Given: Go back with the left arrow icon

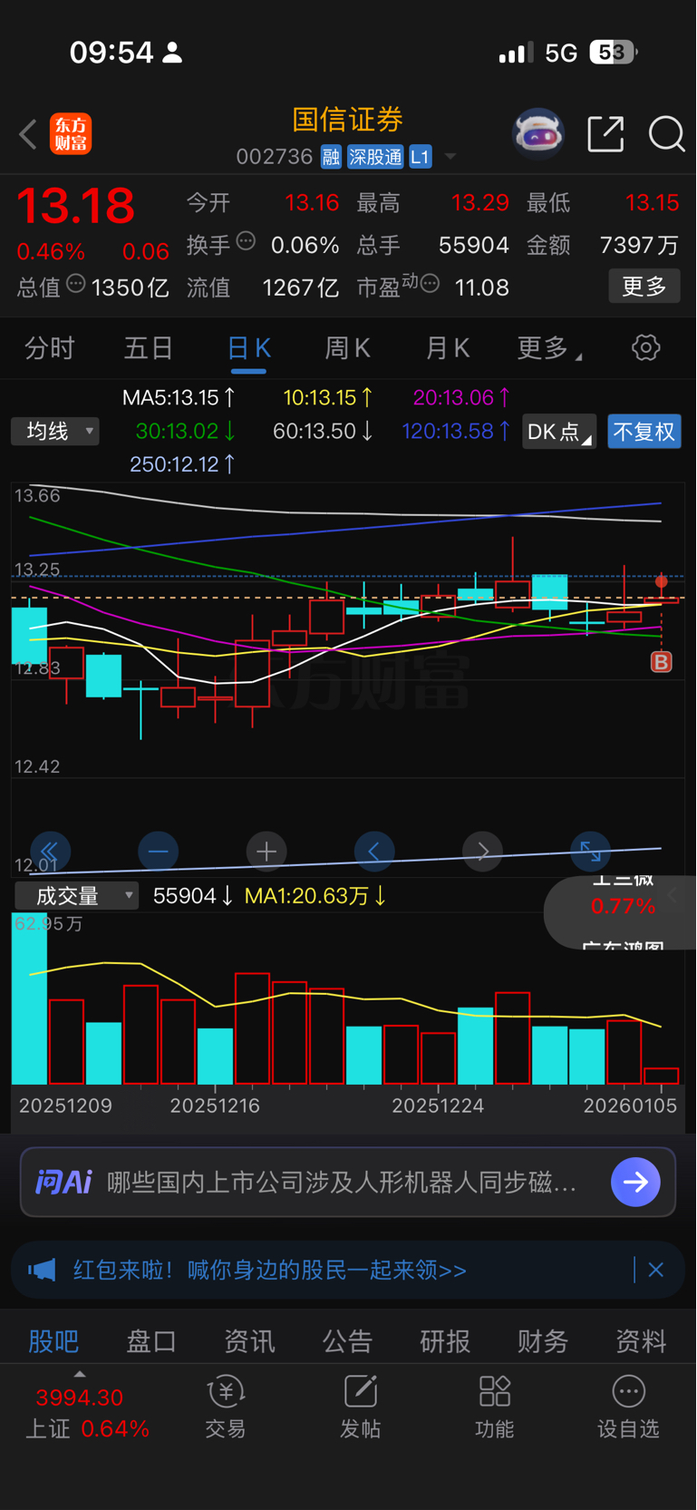Looking at the screenshot, I should (x=28, y=135).
